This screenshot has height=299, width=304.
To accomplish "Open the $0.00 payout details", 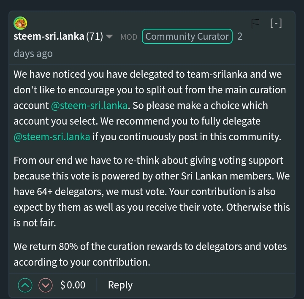I will tap(73, 285).
